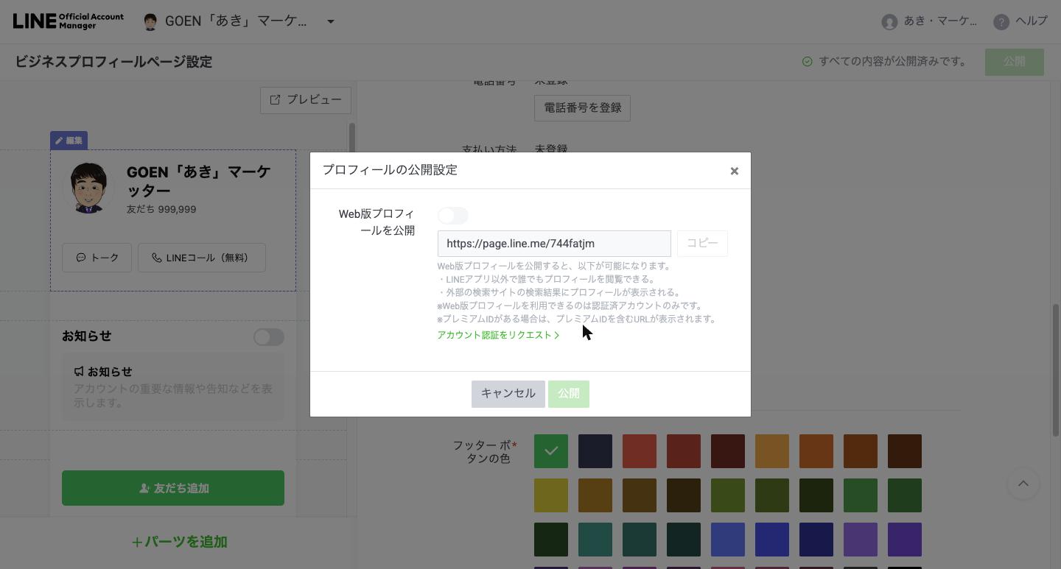Viewport: 1061px width, 569px height.
Task: Expand the account switcher dropdown arrow
Action: pos(331,21)
